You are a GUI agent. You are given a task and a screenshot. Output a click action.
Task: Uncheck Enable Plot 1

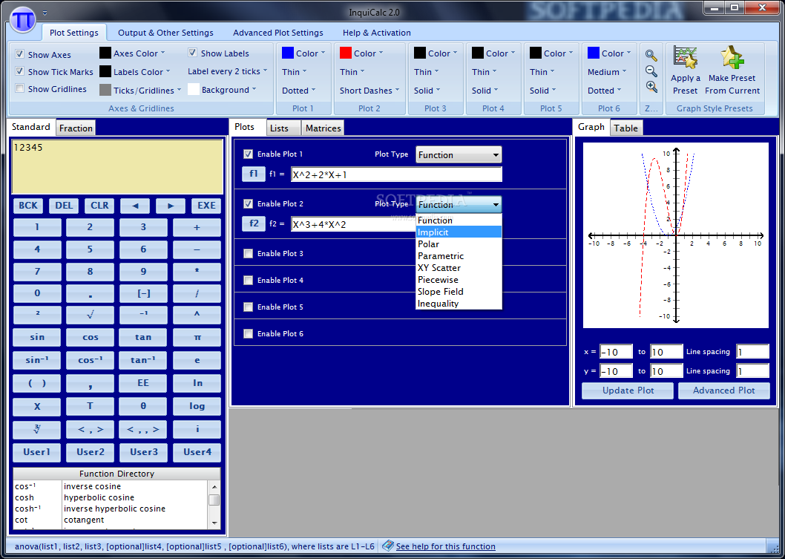pyautogui.click(x=248, y=154)
